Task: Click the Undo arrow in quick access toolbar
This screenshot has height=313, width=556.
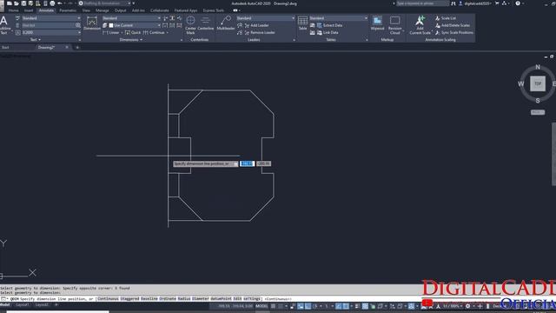Action: point(60,3)
